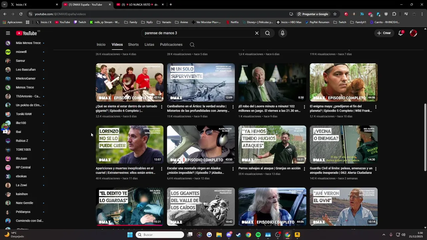This screenshot has height=240, width=427.
Task: Open File Explorer from the taskbar
Action: [219, 235]
